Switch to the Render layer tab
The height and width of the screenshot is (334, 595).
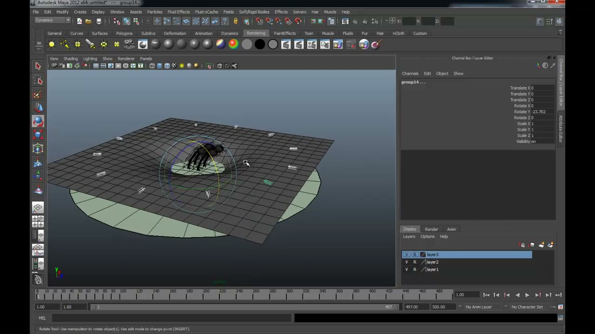431,229
